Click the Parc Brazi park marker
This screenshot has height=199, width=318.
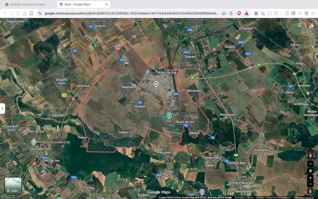[x=169, y=116]
